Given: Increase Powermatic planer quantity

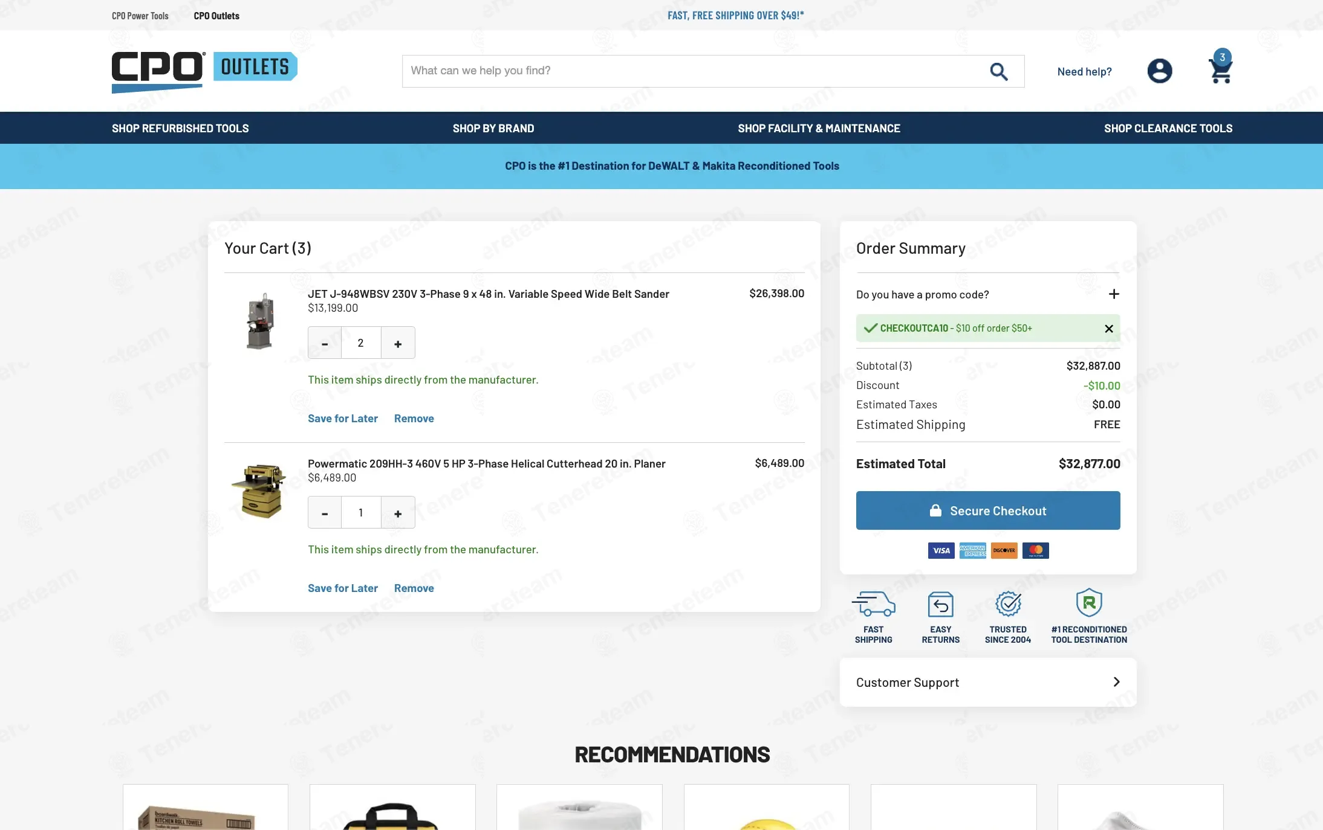Looking at the screenshot, I should point(398,513).
